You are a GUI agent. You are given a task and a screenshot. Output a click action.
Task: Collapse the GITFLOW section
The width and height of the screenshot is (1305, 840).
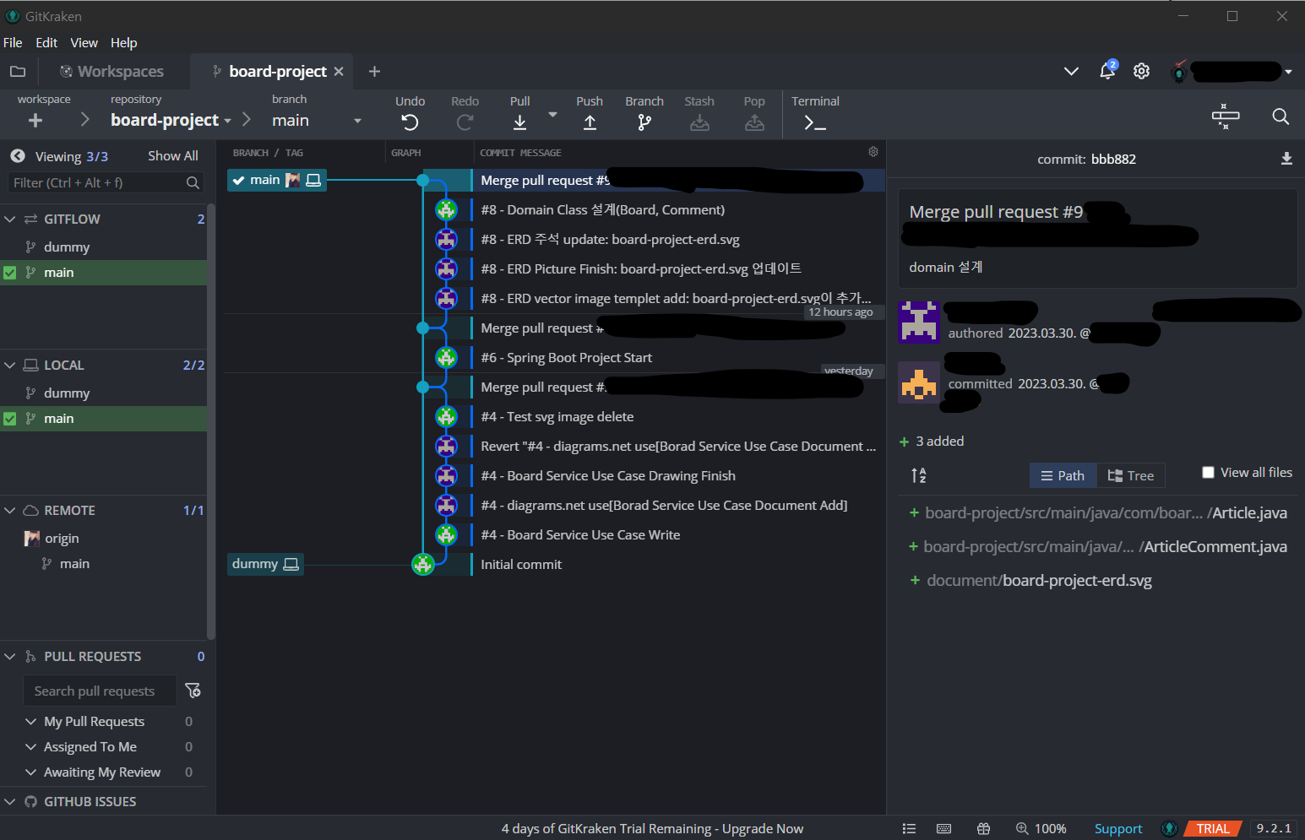coord(10,219)
